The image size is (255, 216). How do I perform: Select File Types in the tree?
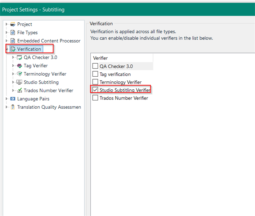27,32
